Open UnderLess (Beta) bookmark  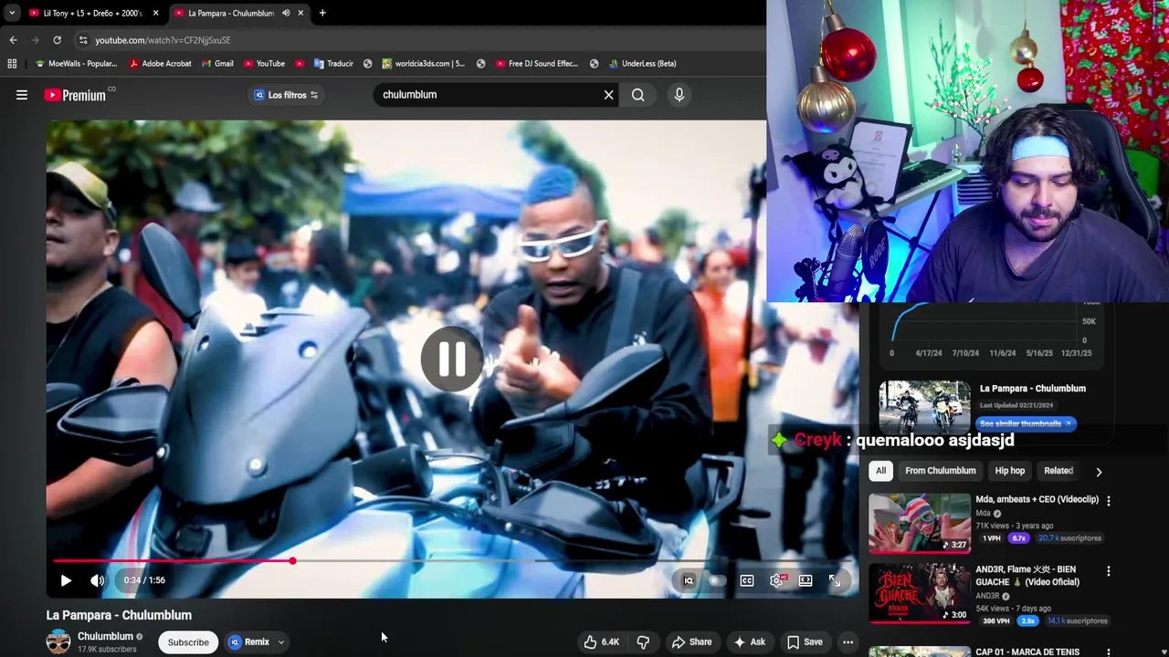641,64
